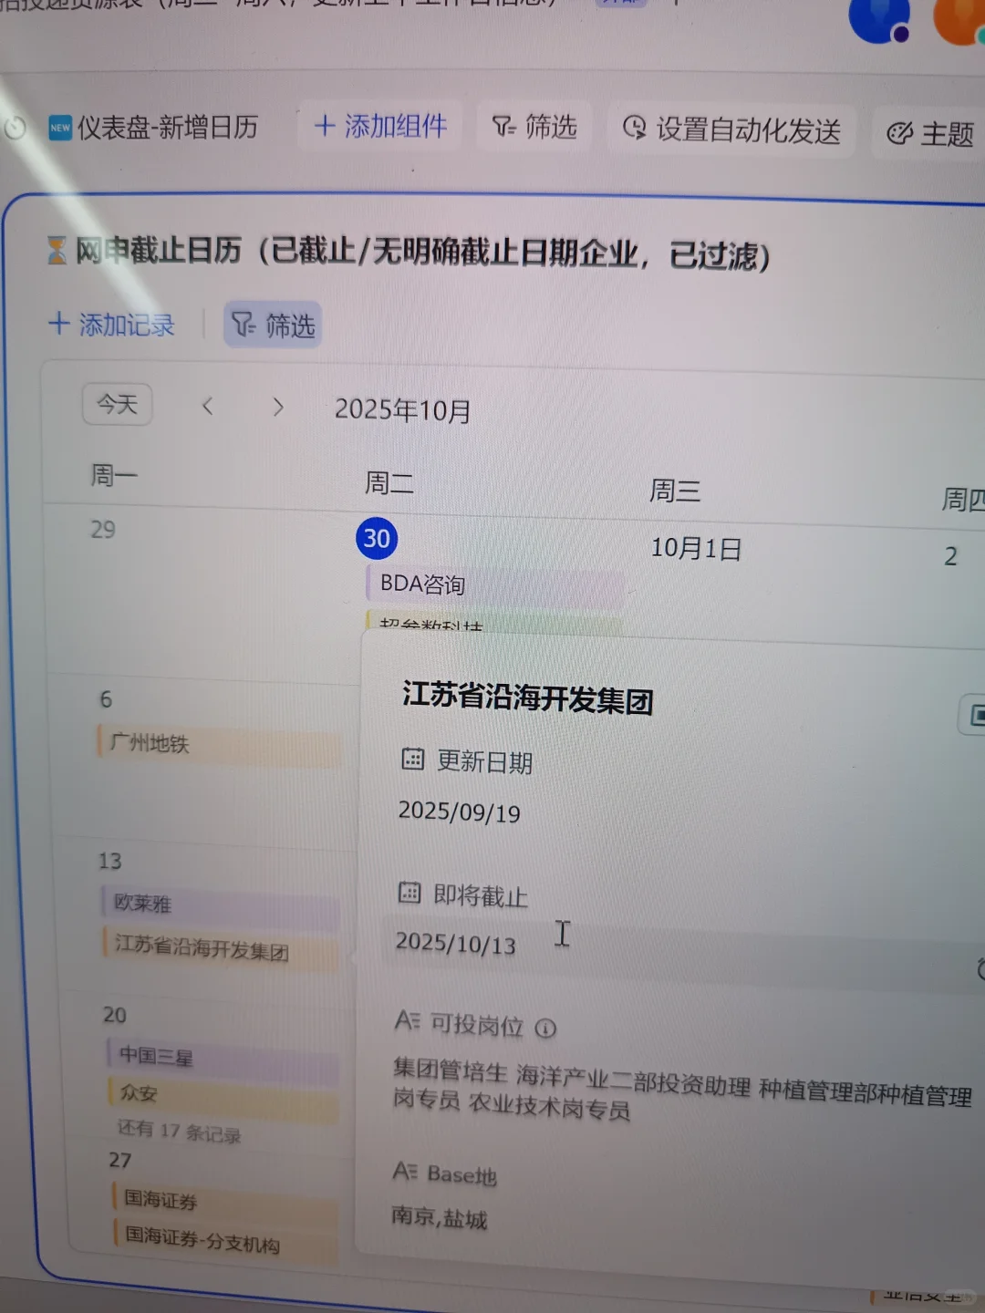Screen dimensions: 985x1313
Task: Open the 主题 theme option
Action: (x=930, y=134)
